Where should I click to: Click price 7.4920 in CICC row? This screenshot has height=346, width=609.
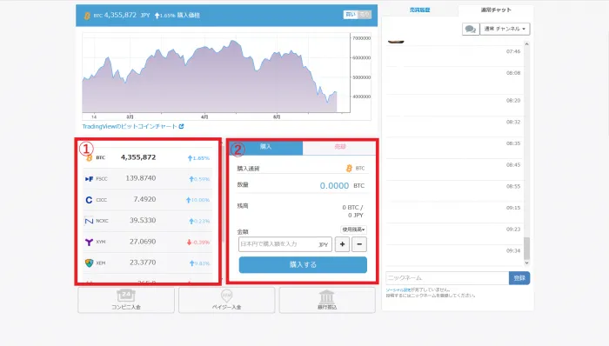[x=144, y=199]
